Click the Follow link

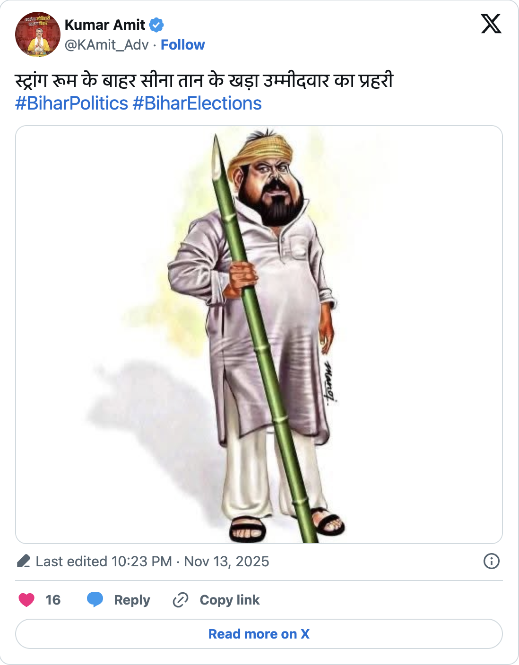[182, 44]
